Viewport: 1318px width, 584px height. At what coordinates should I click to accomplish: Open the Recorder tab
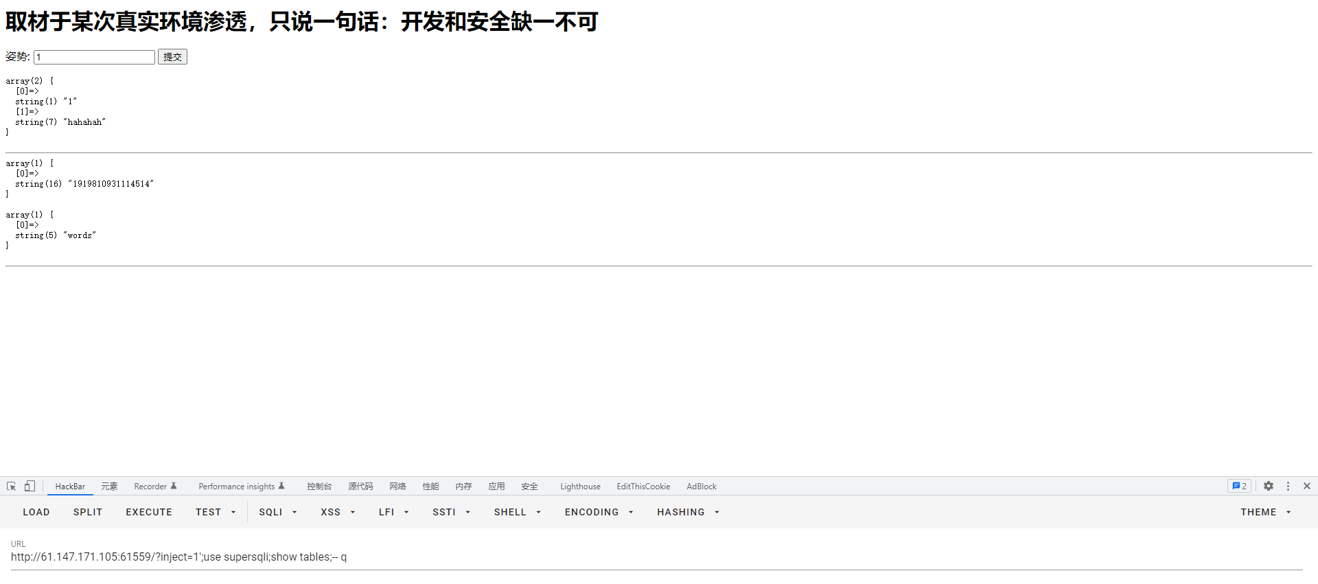click(155, 487)
